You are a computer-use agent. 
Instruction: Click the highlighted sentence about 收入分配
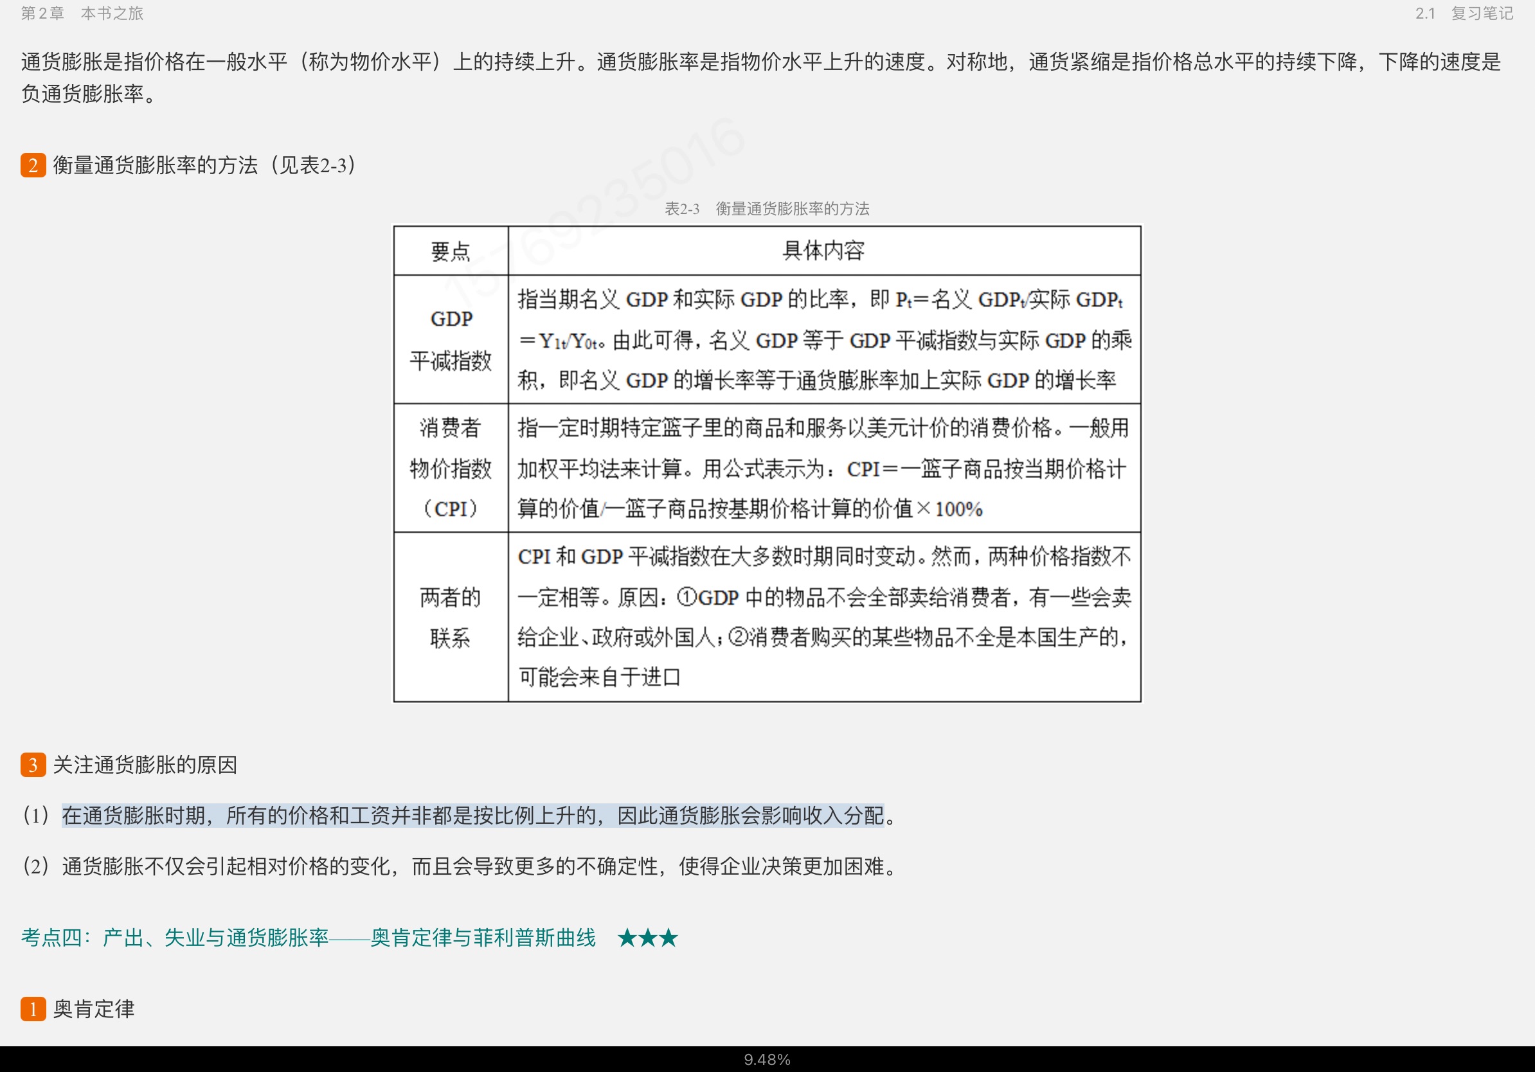click(x=472, y=816)
